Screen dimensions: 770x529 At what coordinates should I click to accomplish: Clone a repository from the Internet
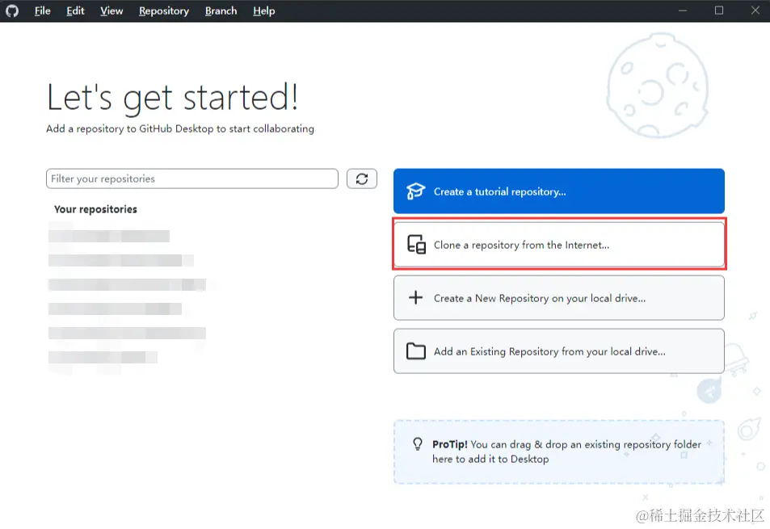click(x=559, y=245)
